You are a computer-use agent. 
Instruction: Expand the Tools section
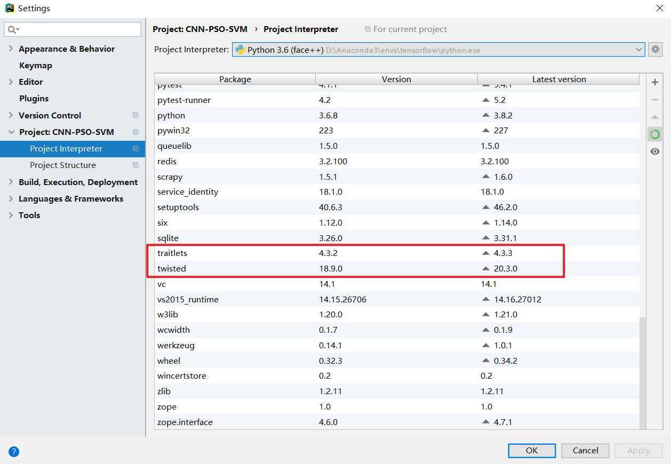[x=11, y=215]
